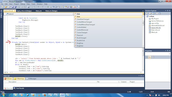Click the Windows Start button

pos(3,95)
